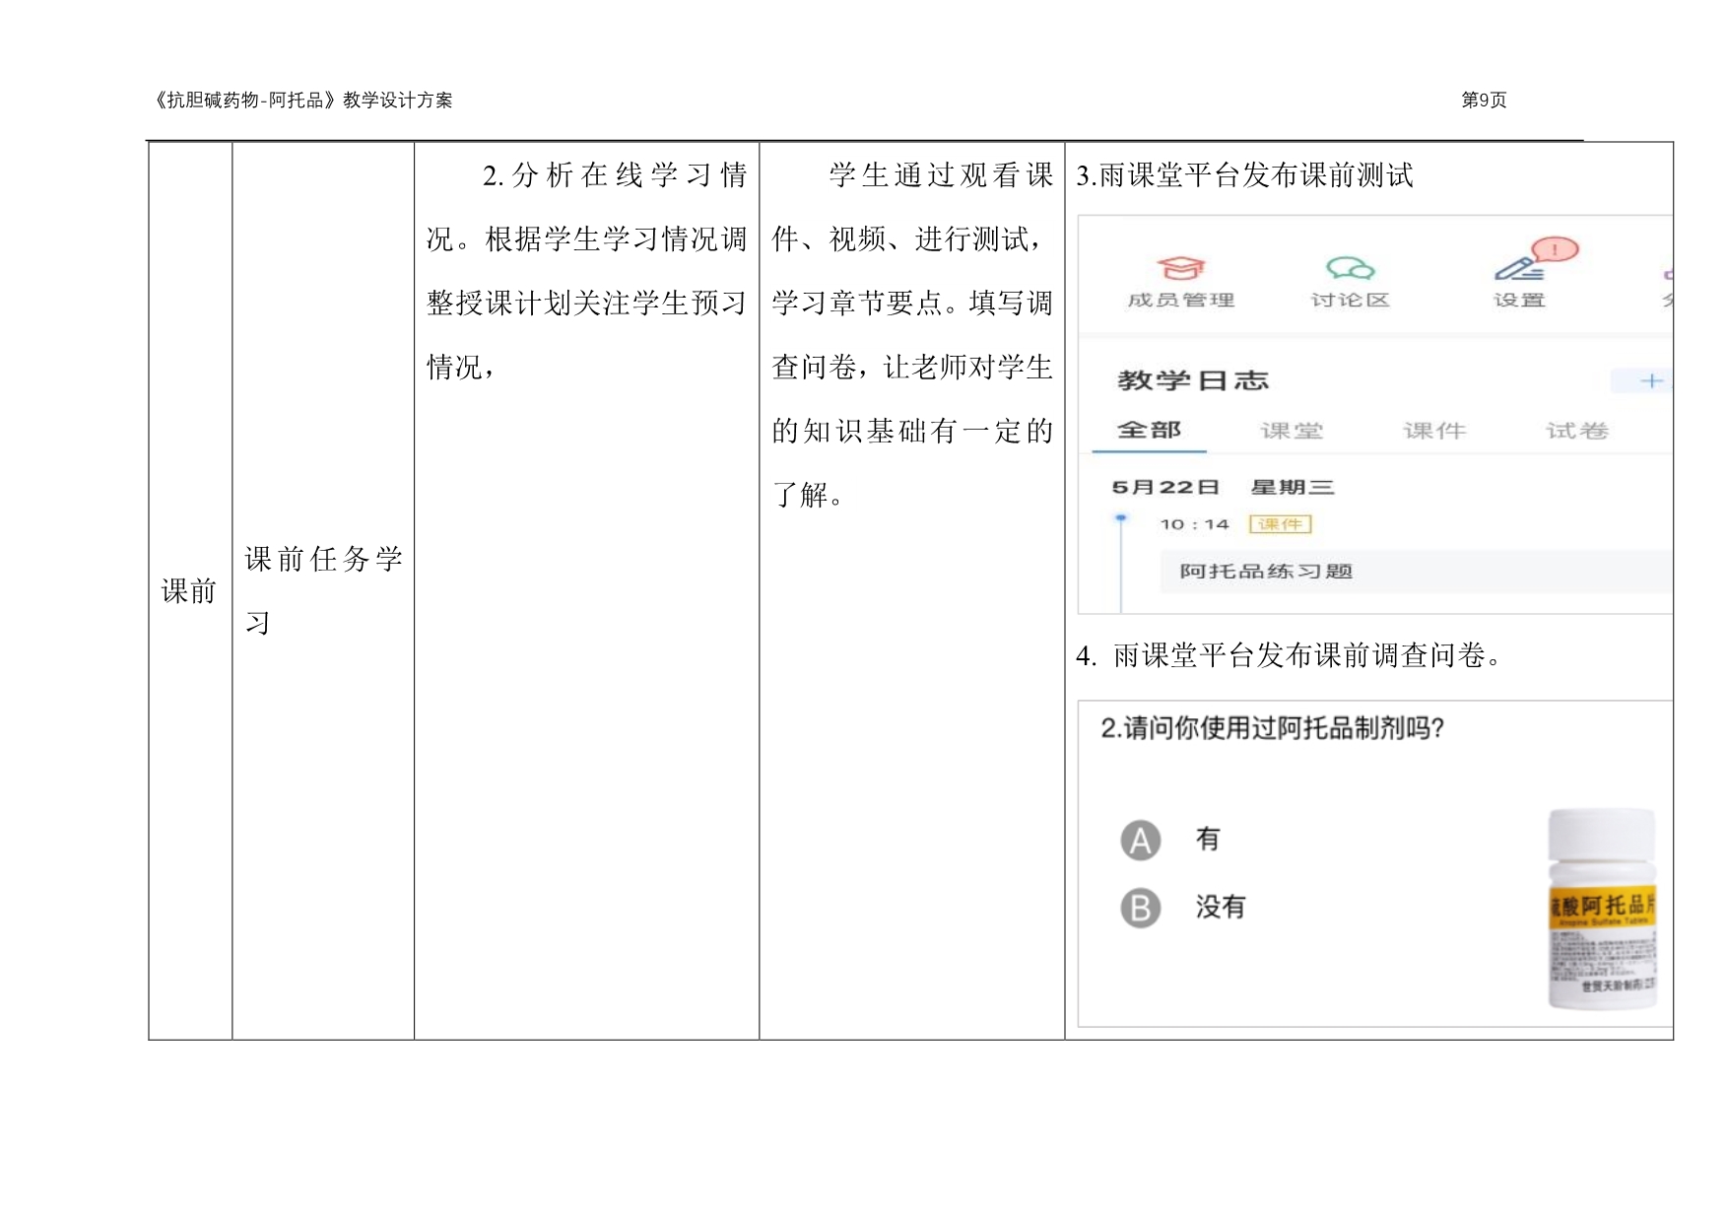This screenshot has height=1222, width=1727.
Task: Click the blue timeline dot marker
Action: [1120, 517]
